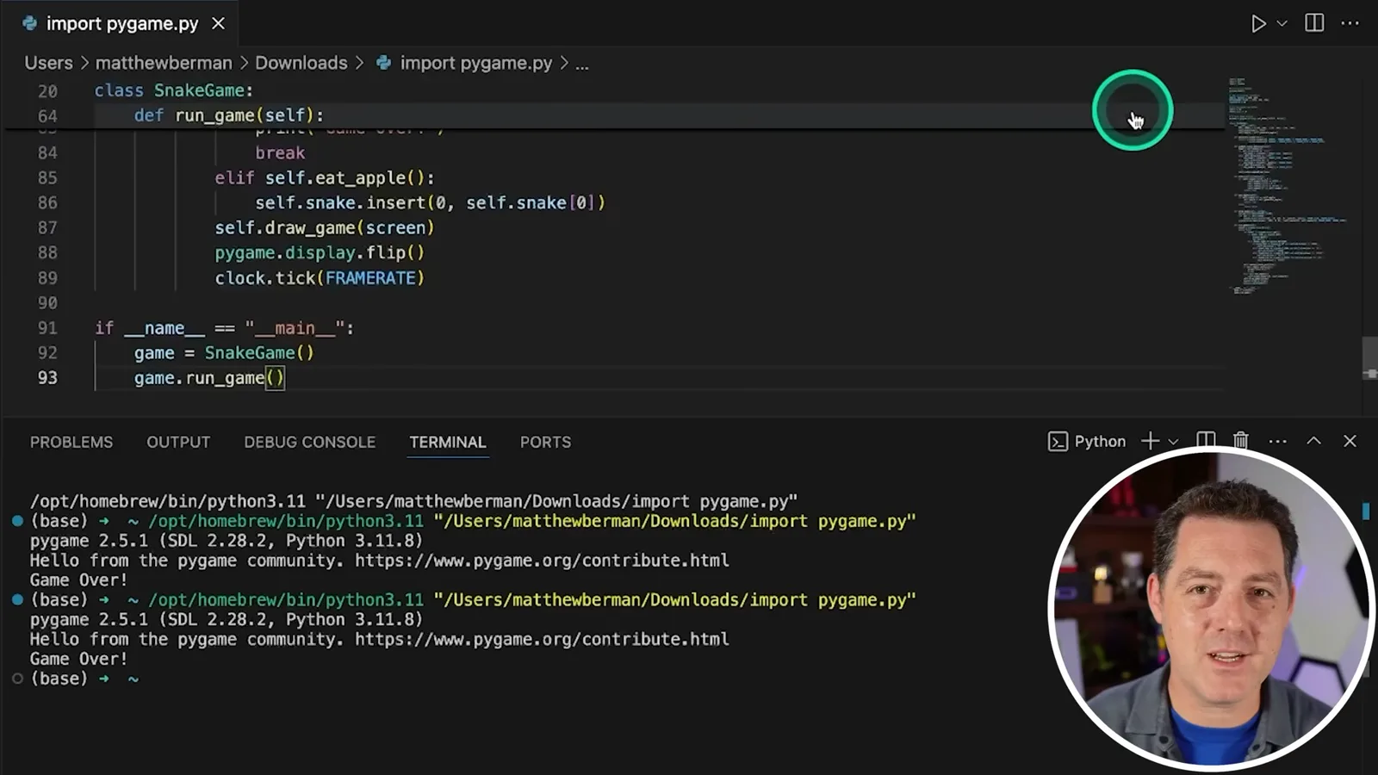Open run options dropdown beside play icon
The height and width of the screenshot is (775, 1378).
pyautogui.click(x=1282, y=23)
